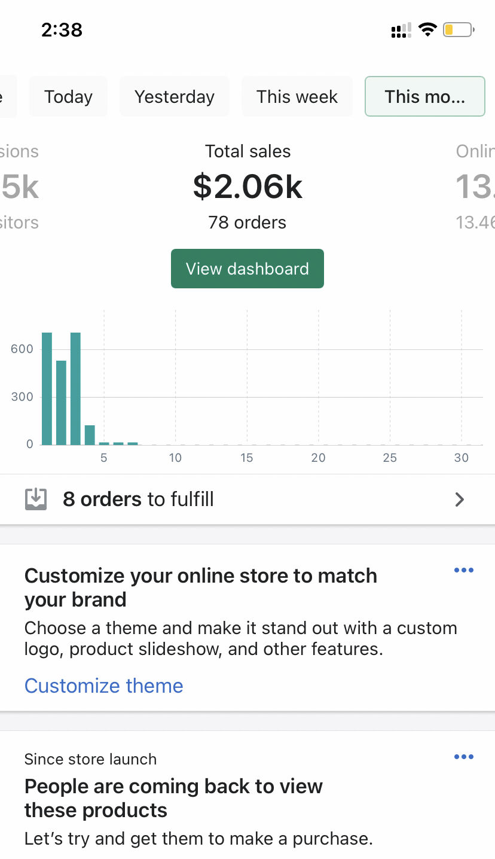Viewport: 495px width, 859px height.
Task: Tap the Wi-Fi icon in status bar
Action: 427,29
